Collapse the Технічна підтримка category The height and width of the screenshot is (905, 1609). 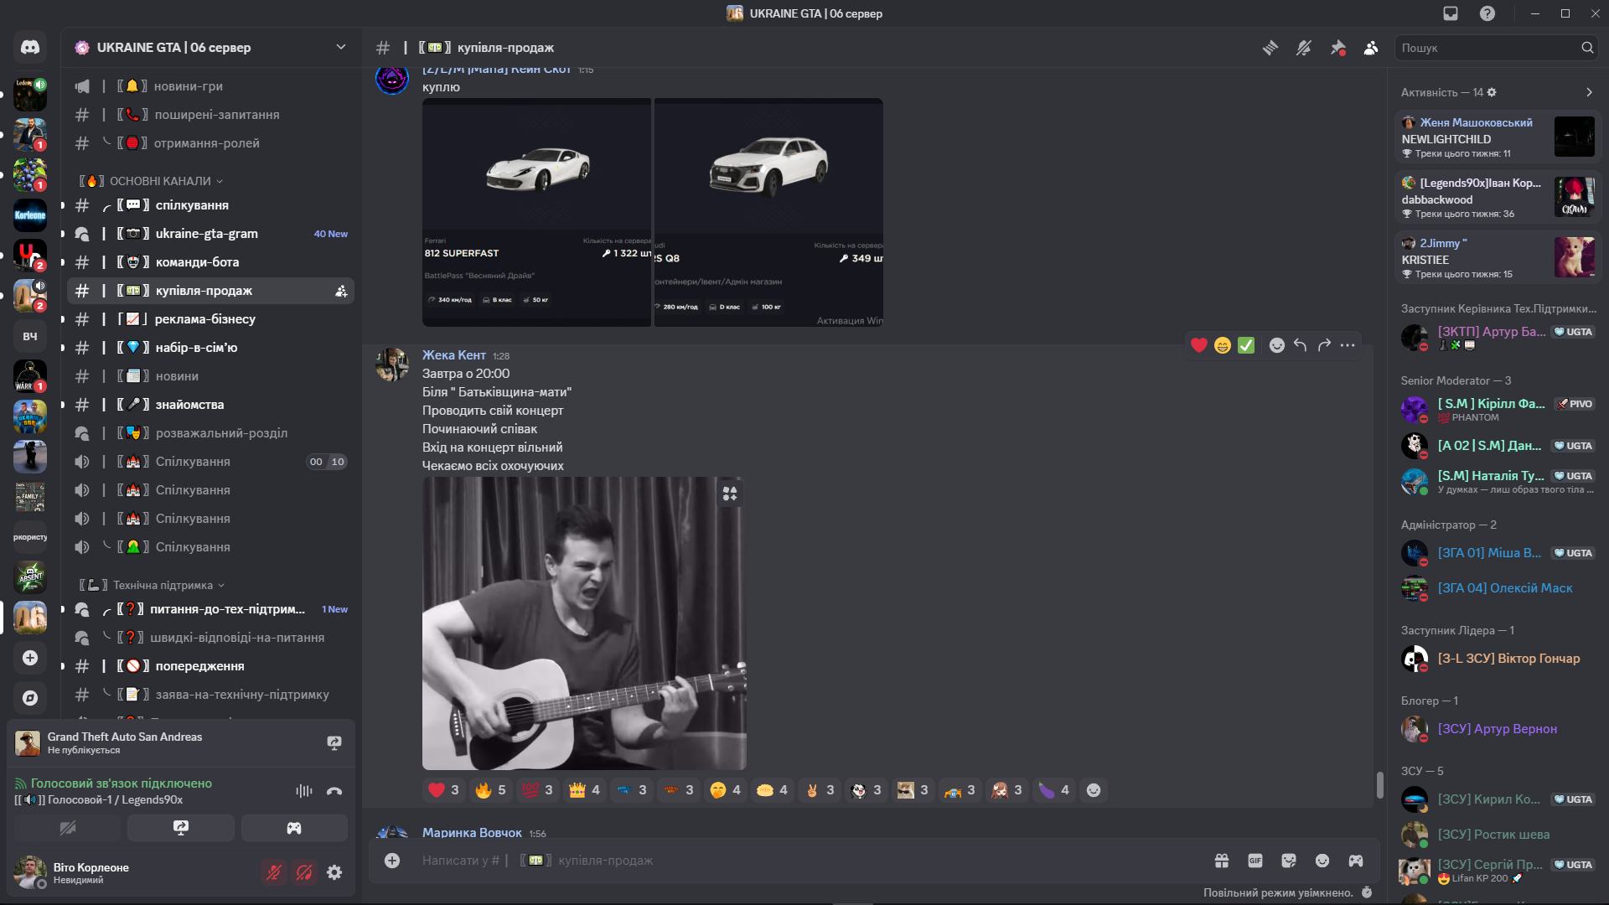[152, 585]
